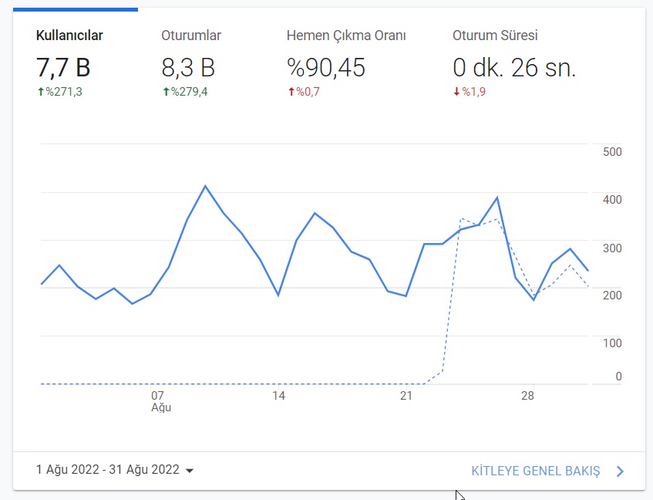This screenshot has width=653, height=500.
Task: Click the red down arrow beside %1,9
Action: coord(457,92)
